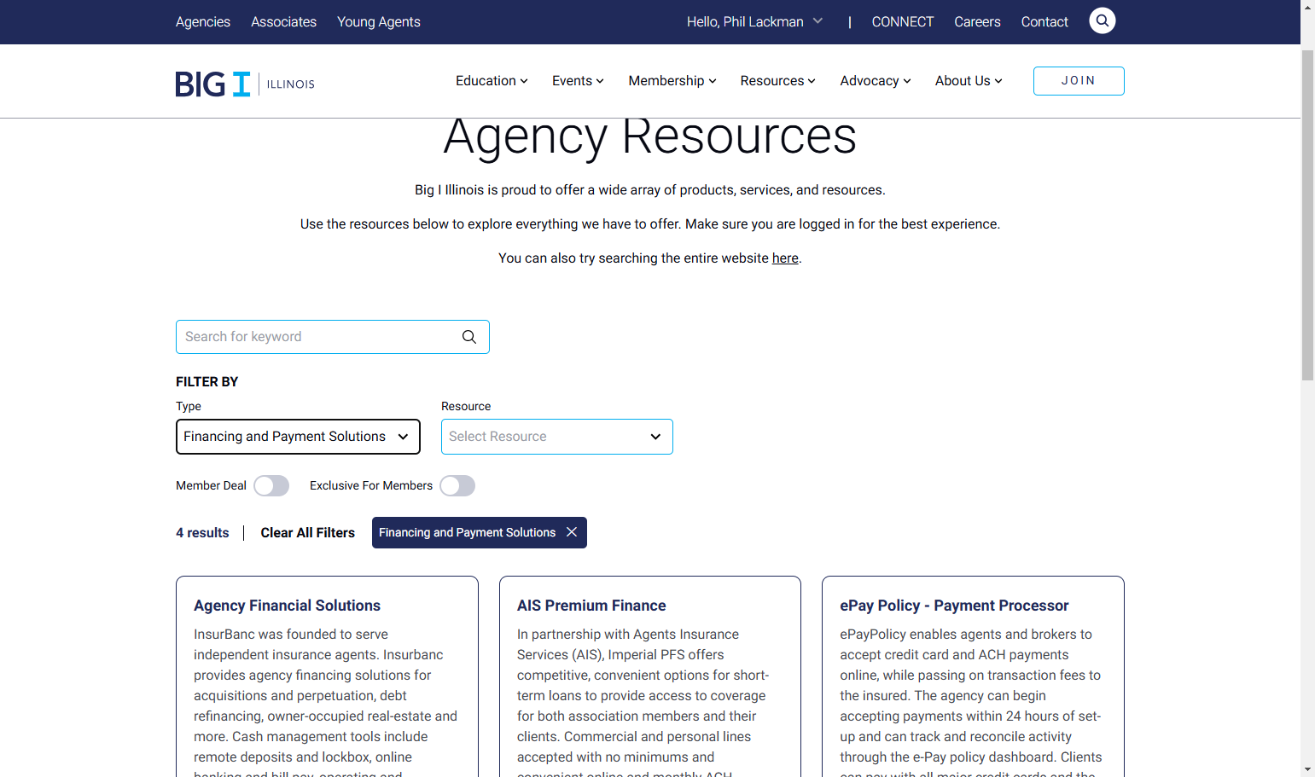
Task: Expand the About Us menu
Action: 969,81
